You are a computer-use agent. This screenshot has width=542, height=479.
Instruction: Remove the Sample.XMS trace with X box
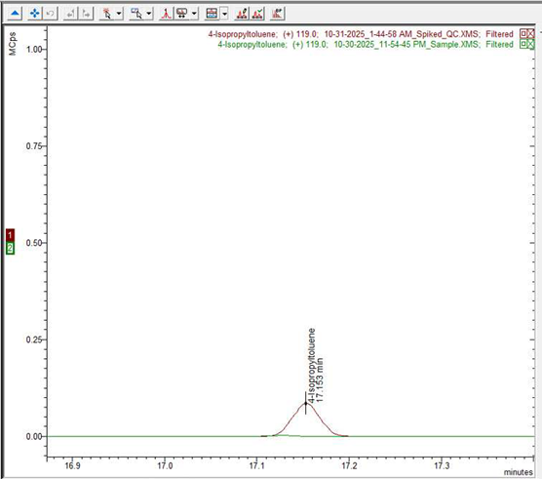coord(530,44)
